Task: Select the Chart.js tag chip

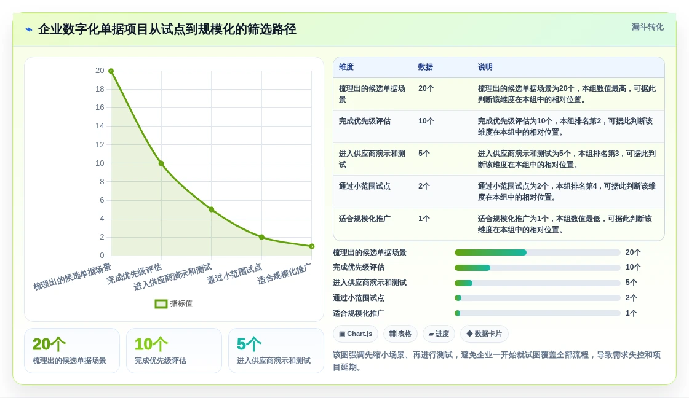Action: coord(356,334)
